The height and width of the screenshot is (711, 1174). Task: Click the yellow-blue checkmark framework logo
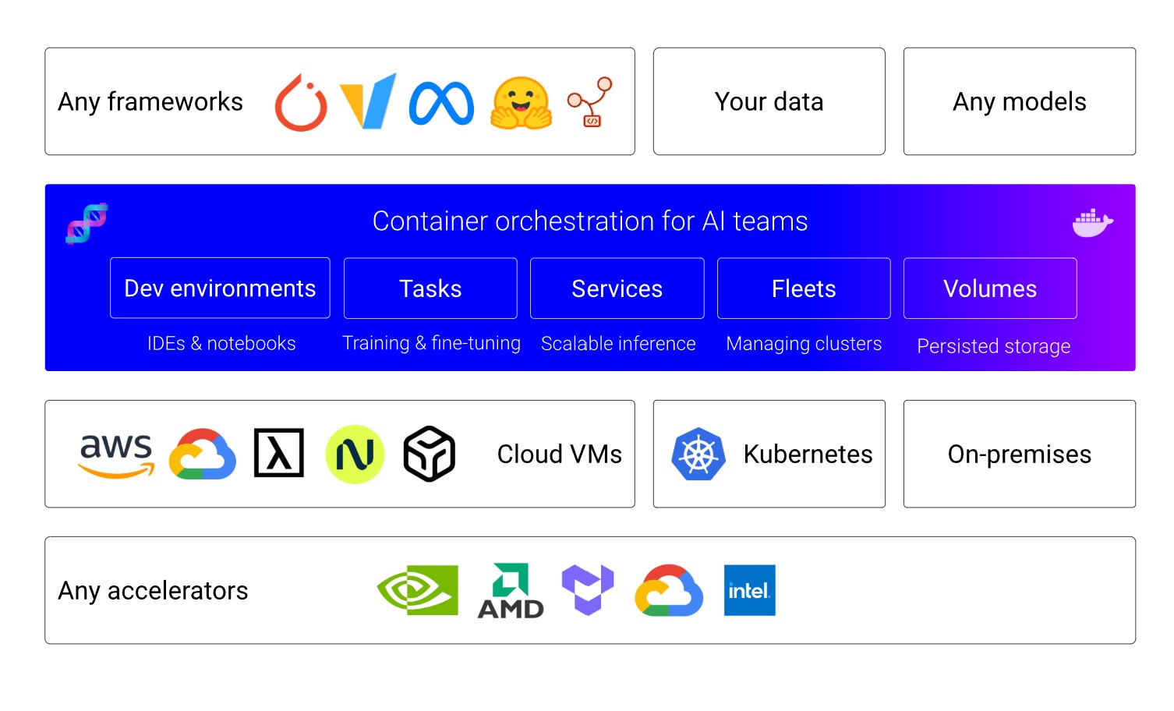tap(368, 101)
